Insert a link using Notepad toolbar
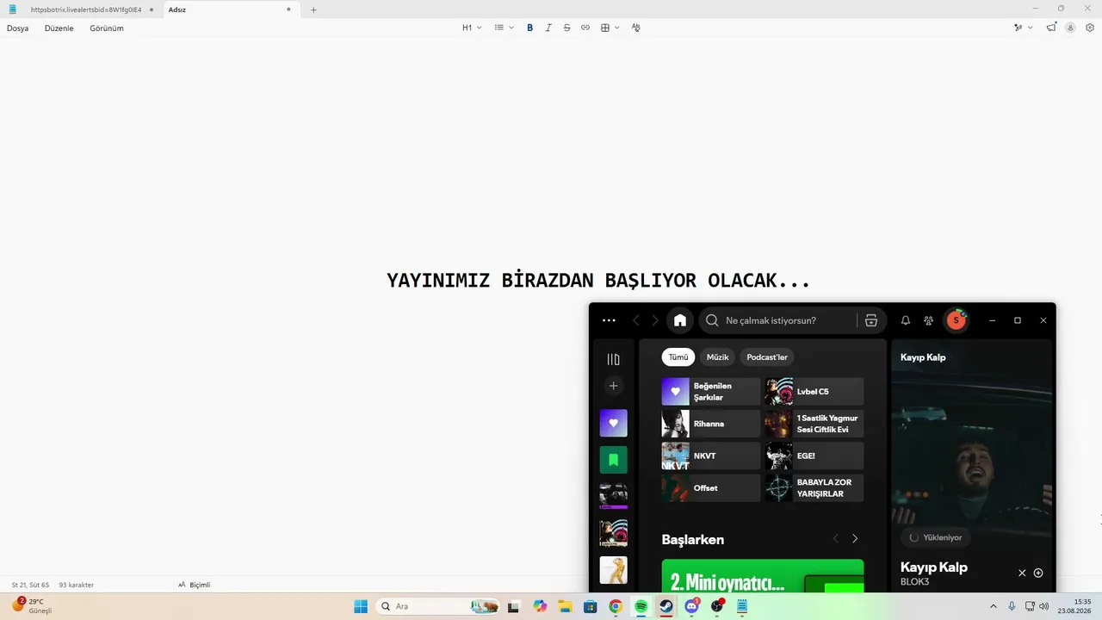Viewport: 1102px width, 620px height. [x=585, y=28]
